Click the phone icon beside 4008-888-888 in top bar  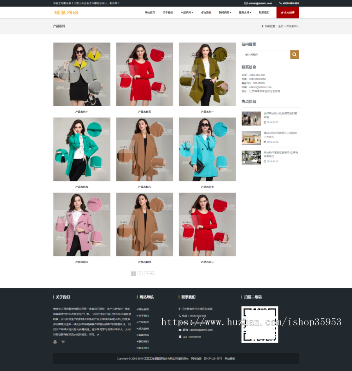pyautogui.click(x=280, y=3)
